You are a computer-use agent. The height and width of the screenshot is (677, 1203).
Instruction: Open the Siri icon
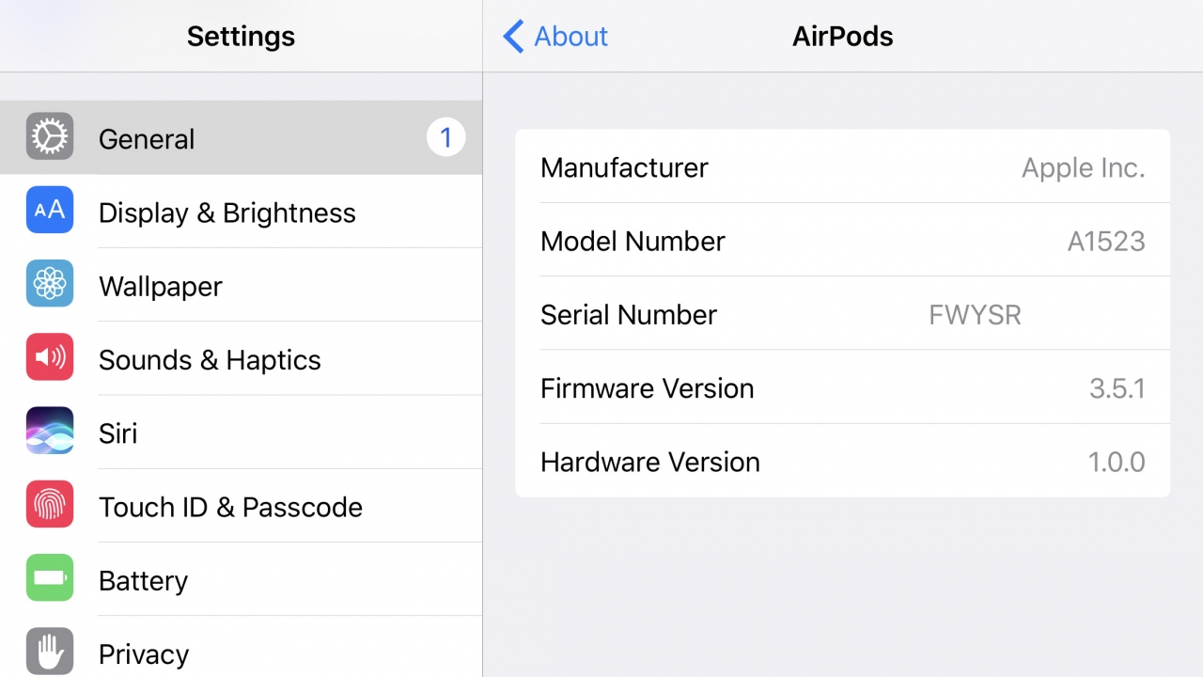coord(50,432)
